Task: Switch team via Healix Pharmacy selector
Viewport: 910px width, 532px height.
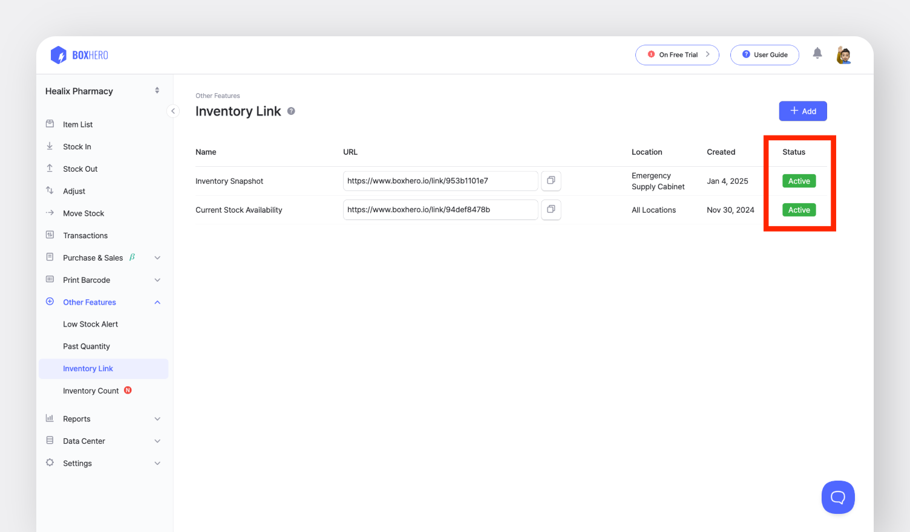Action: pyautogui.click(x=102, y=91)
